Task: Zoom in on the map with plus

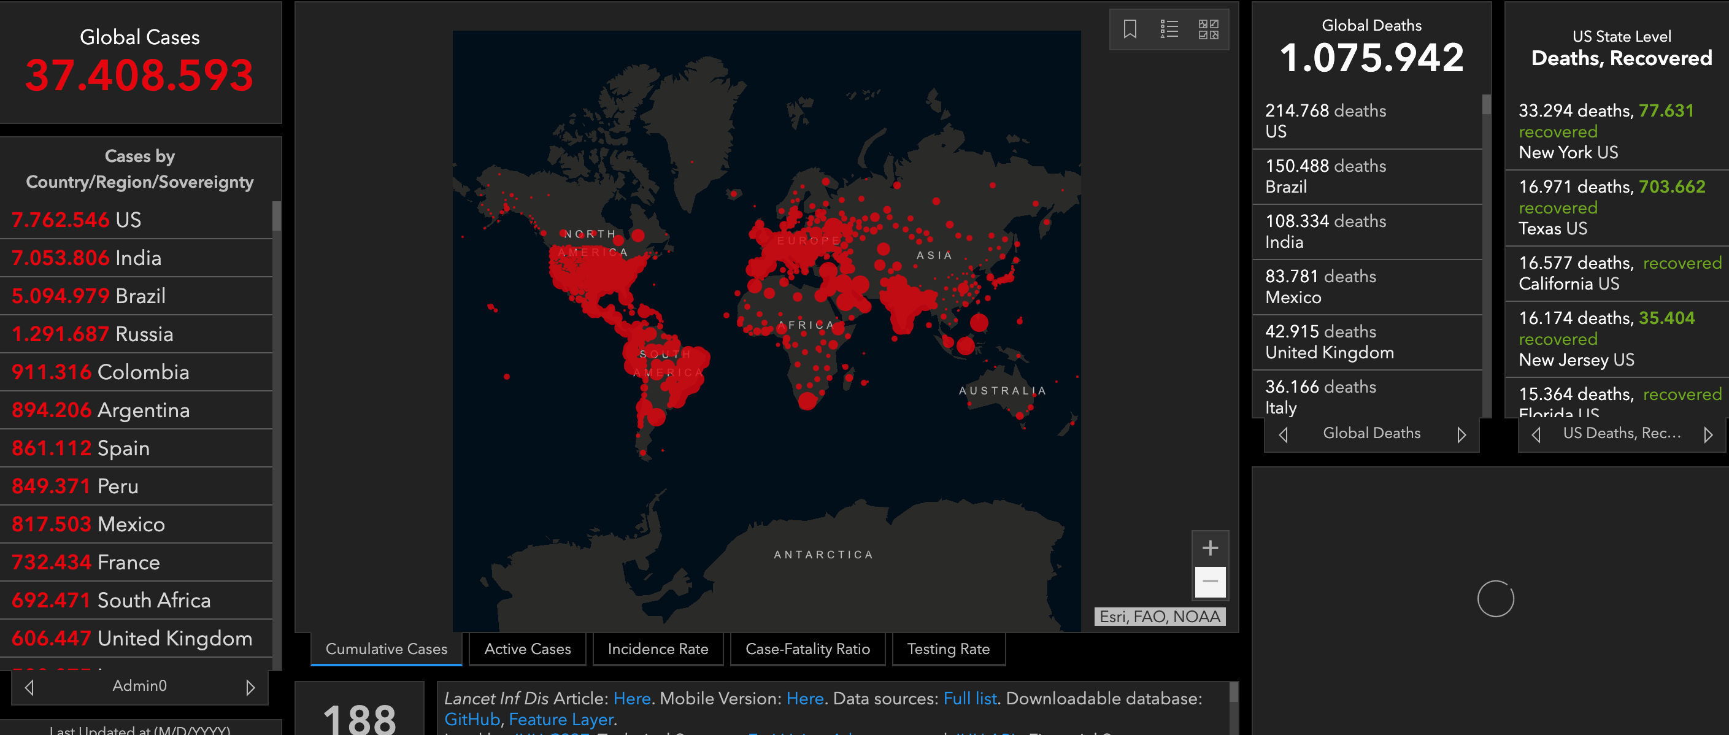Action: [1209, 548]
